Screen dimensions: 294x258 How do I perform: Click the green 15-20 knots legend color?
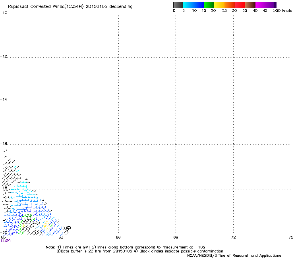click(x=209, y=5)
